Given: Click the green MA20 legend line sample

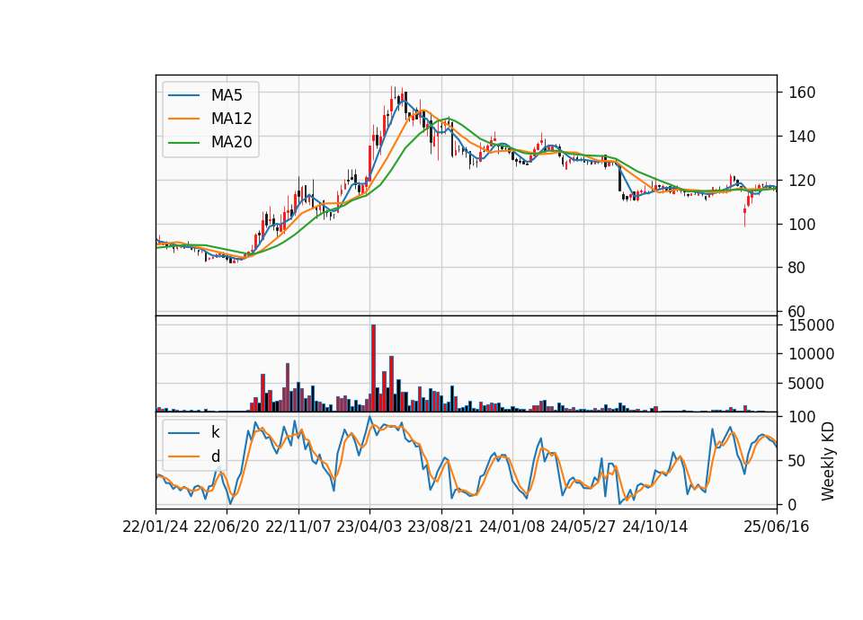Looking at the screenshot, I should coord(183,143).
